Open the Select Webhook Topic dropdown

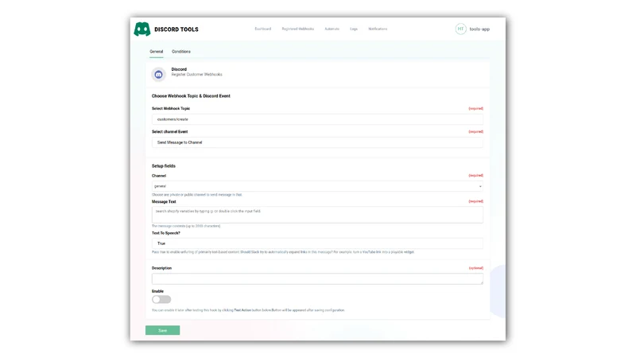(317, 119)
